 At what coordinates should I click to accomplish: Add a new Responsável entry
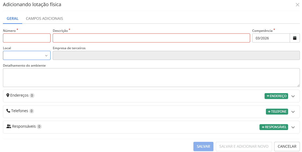point(274,127)
